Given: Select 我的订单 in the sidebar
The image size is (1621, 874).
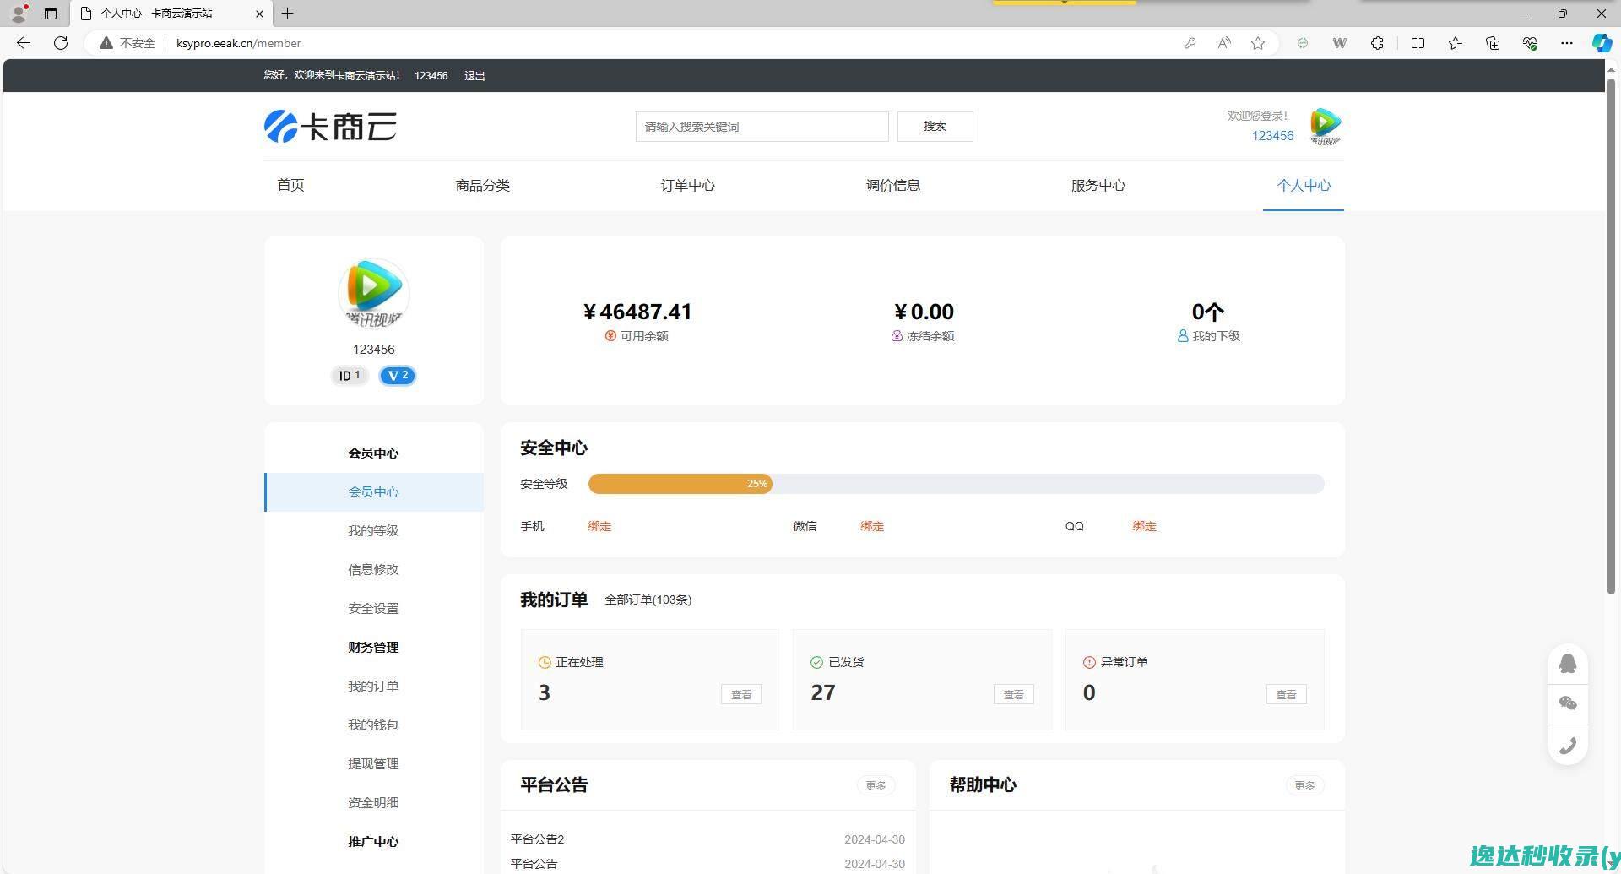Looking at the screenshot, I should (x=373, y=687).
